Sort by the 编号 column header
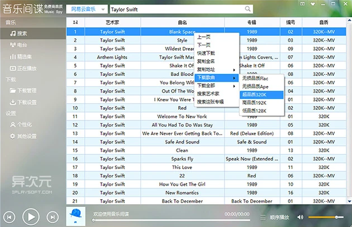This screenshot has height=227, width=352. tap(291, 22)
